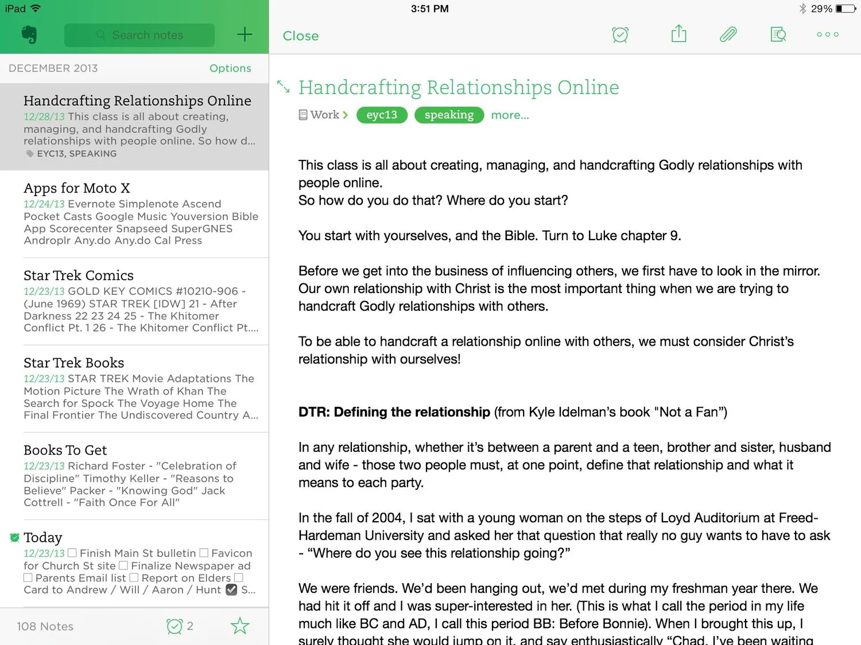Check the Favicon for Church St site checkbox
The image size is (861, 645).
coord(204,553)
